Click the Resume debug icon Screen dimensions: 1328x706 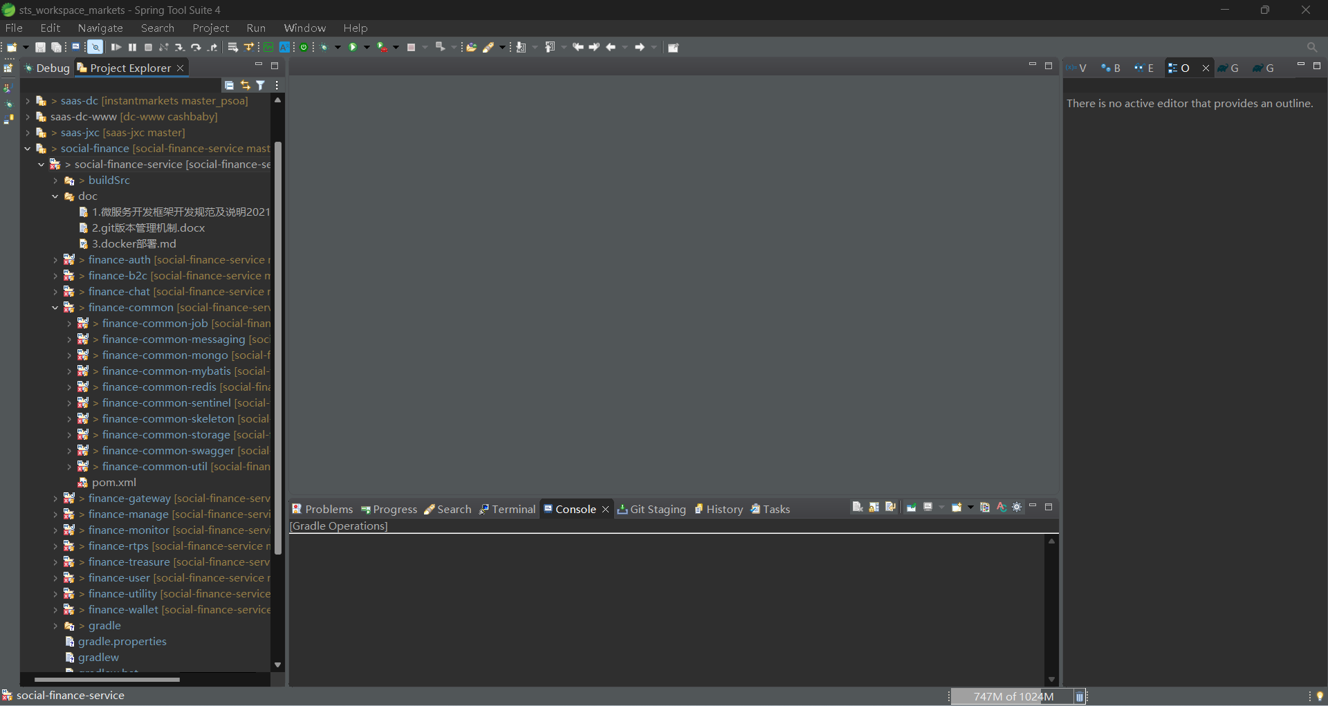pos(116,47)
